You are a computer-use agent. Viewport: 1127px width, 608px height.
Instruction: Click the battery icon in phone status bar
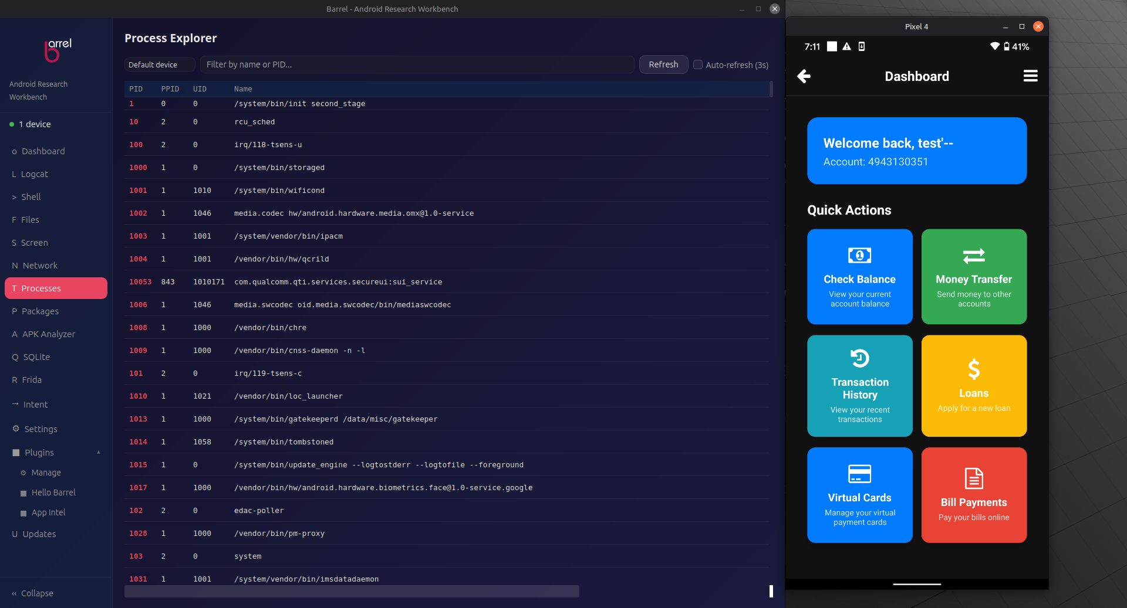[1007, 46]
